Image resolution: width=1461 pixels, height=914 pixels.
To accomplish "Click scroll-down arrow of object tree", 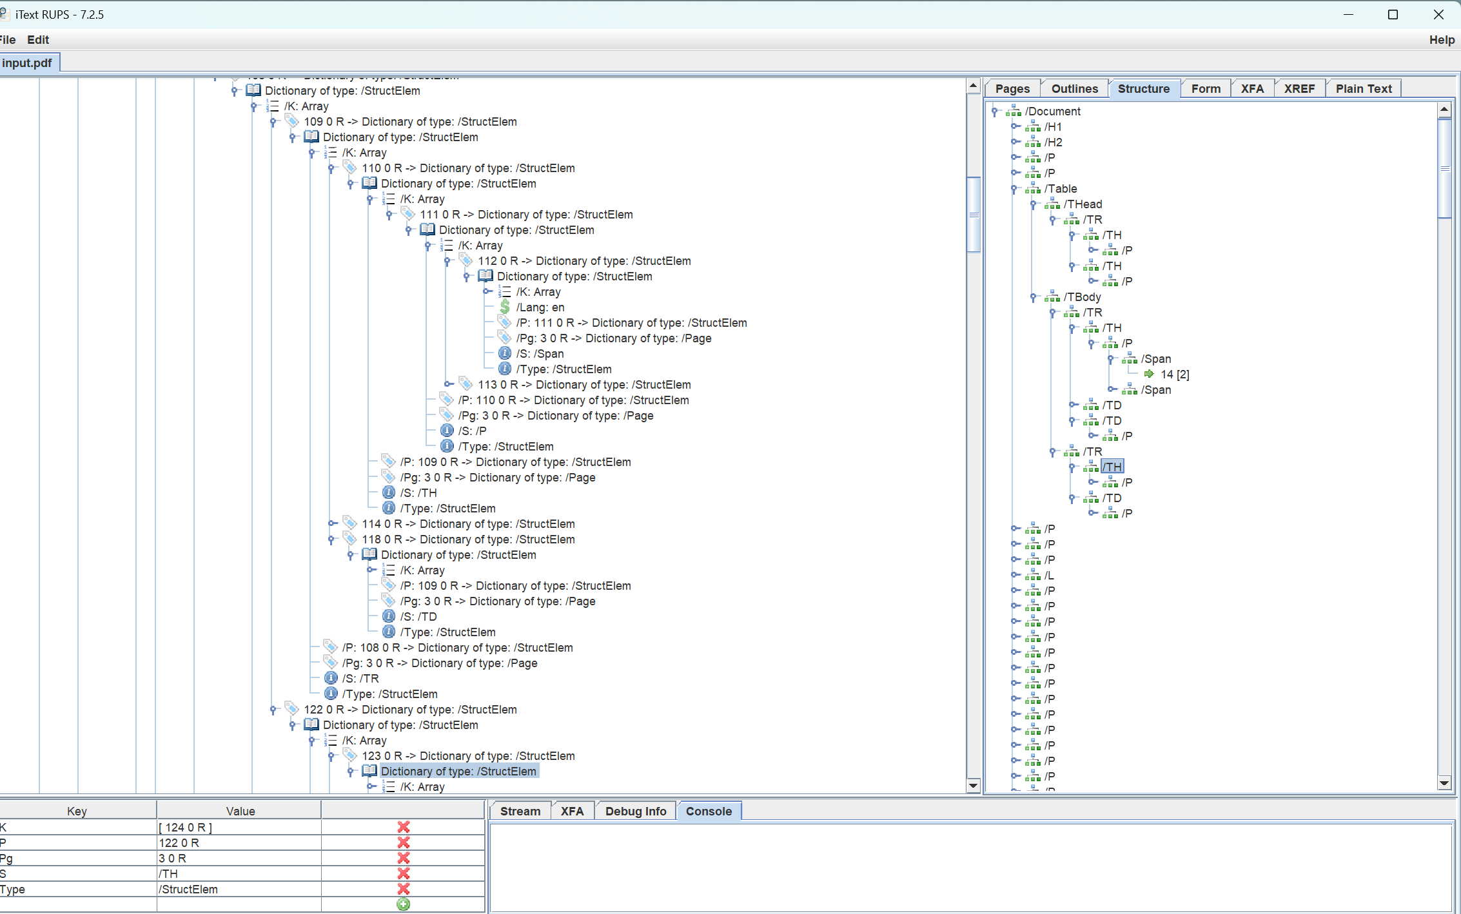I will tap(973, 785).
